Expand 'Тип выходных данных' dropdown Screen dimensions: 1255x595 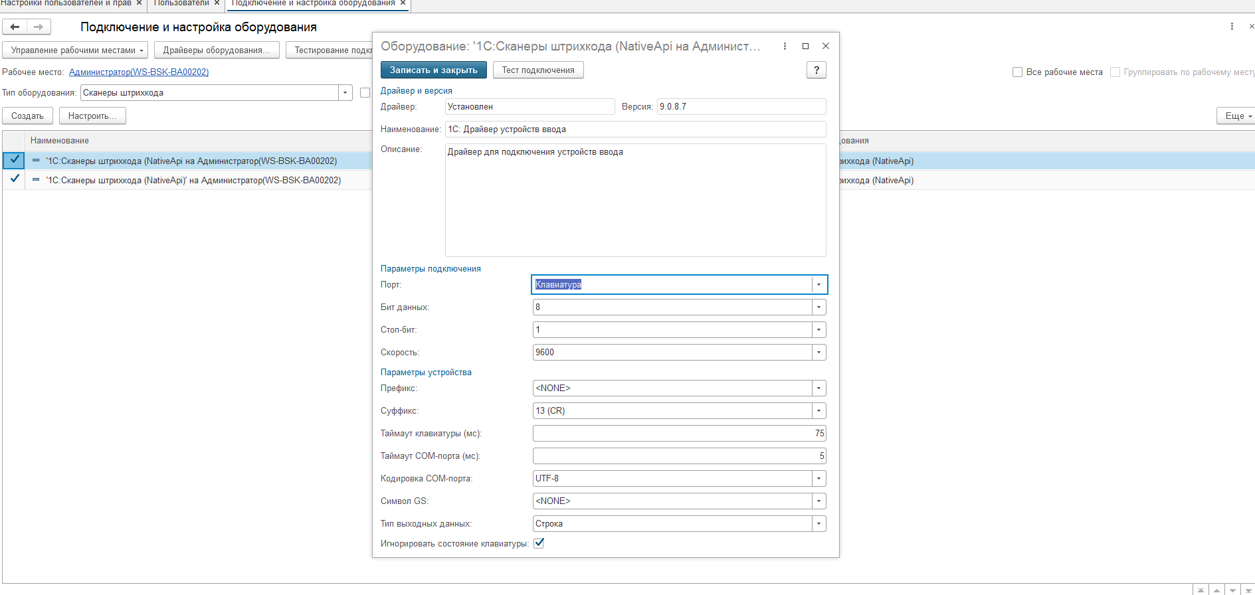(x=819, y=524)
